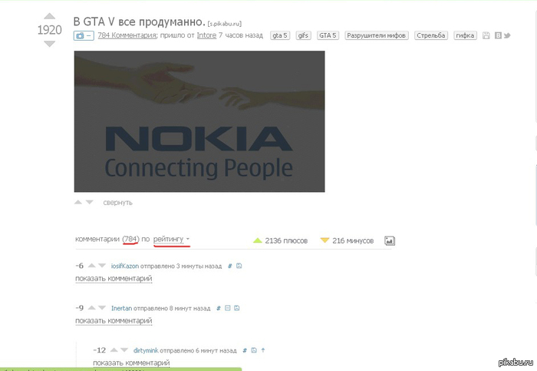Share the post on Twitter
Image resolution: width=537 pixels, height=371 pixels.
pos(507,35)
